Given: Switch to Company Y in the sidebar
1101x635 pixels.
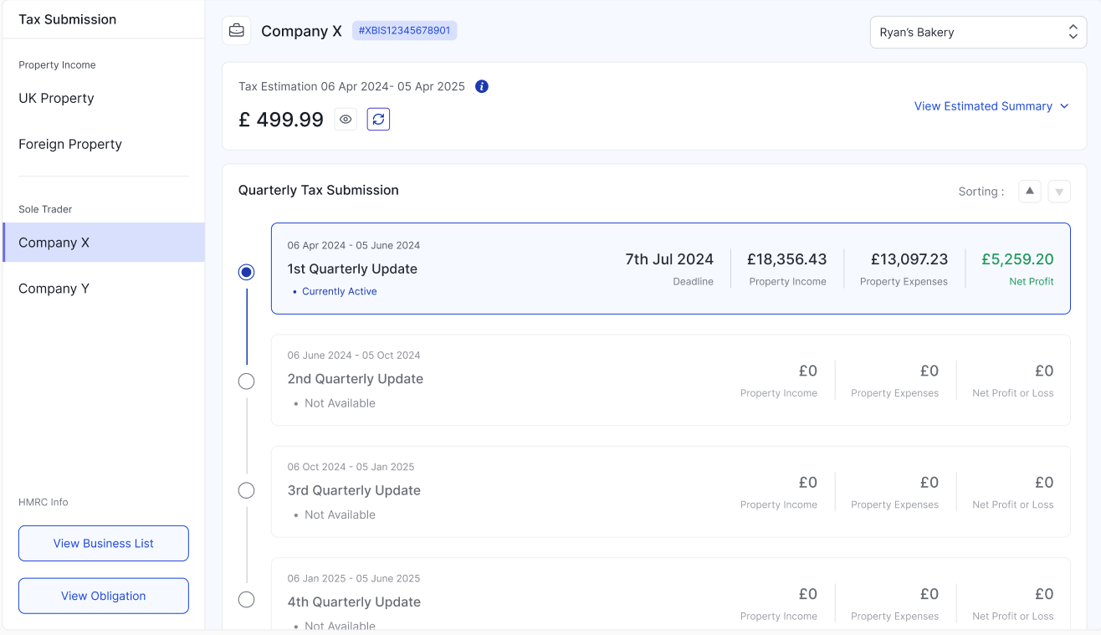Looking at the screenshot, I should coord(54,289).
